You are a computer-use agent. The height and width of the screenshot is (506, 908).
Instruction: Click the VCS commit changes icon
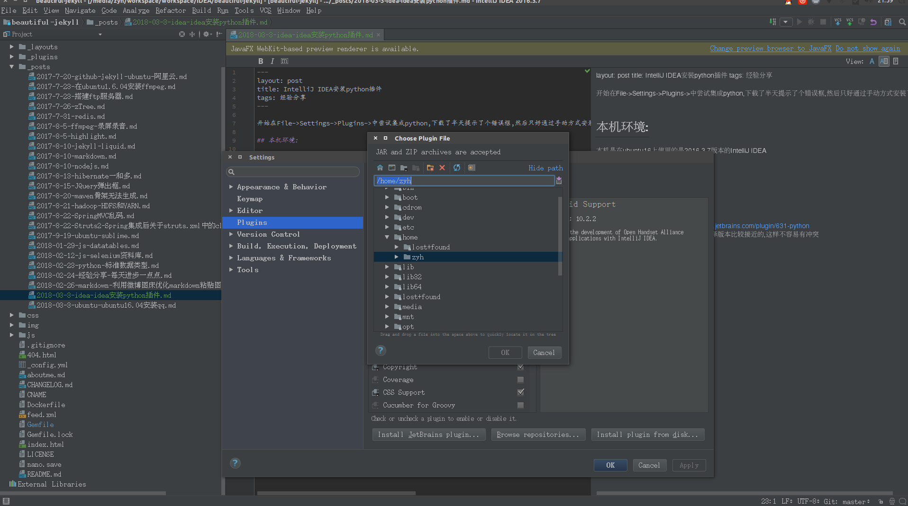tap(850, 22)
